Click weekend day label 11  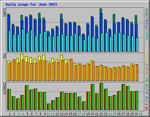click(x=53, y=114)
